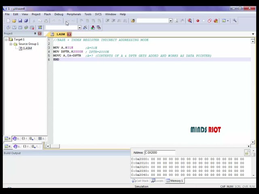
Task: Toggle the memory window lock icon
Action: (x=247, y=153)
